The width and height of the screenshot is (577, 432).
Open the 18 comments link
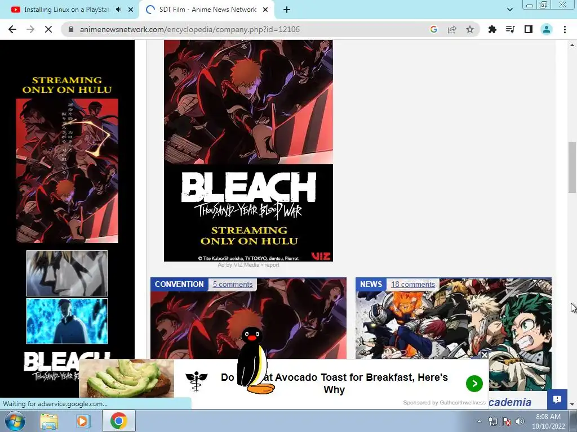413,284
